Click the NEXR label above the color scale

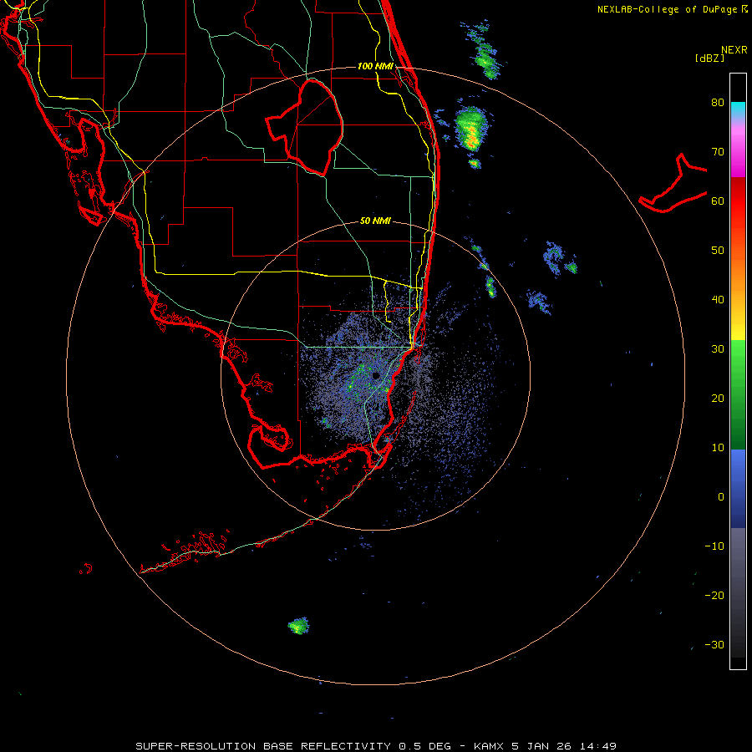click(734, 50)
